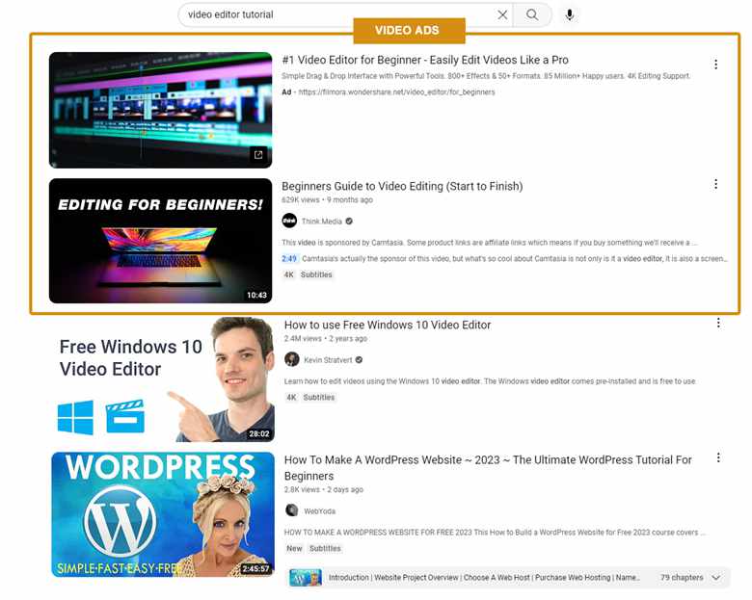Viewport: 752px width, 600px height.
Task: Click '2.8K views • 2 days ago' text
Action: coord(324,489)
